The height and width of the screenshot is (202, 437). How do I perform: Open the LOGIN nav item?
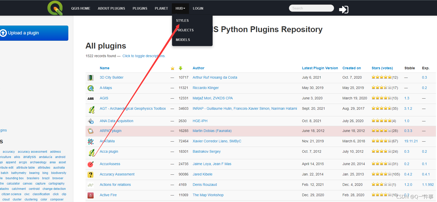point(198,8)
